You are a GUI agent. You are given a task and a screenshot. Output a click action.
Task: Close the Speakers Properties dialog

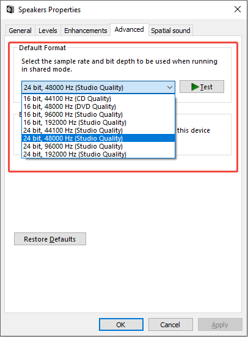238,9
